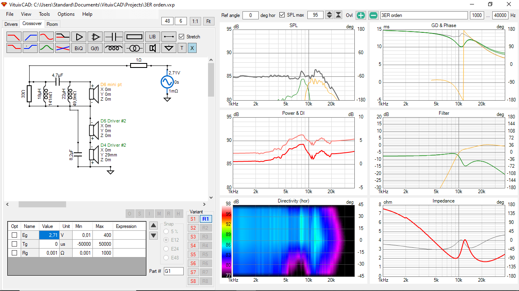
Task: Switch to the Drivers tab
Action: point(11,24)
